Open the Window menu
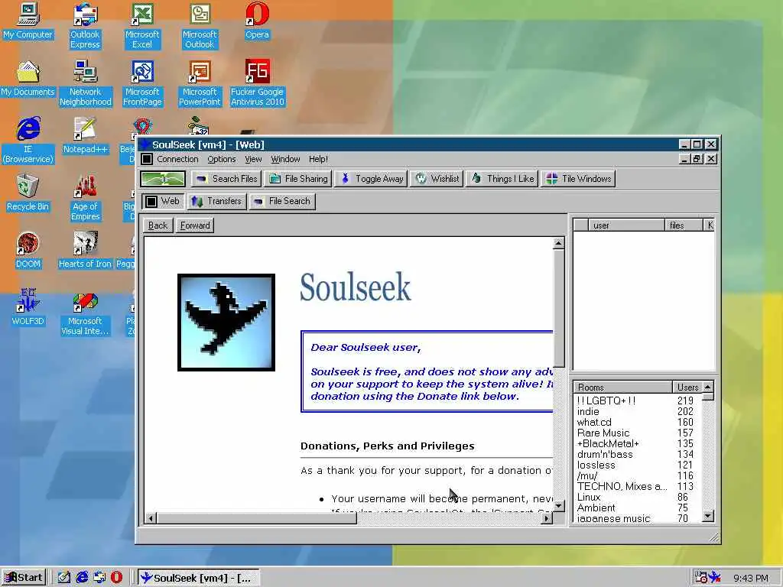783x587 pixels. tap(285, 159)
